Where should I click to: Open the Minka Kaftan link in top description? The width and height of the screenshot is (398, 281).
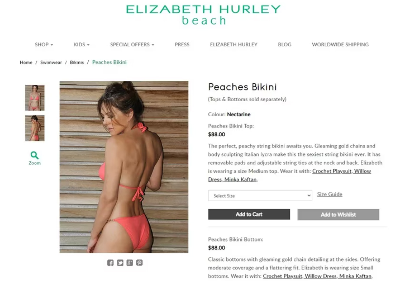pyautogui.click(x=241, y=179)
